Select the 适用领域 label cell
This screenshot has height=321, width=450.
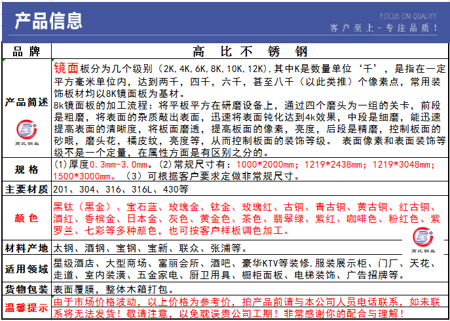[x=26, y=269]
